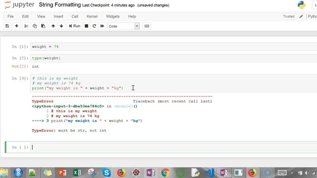Select the In [3]: prompt

(x=20, y=78)
